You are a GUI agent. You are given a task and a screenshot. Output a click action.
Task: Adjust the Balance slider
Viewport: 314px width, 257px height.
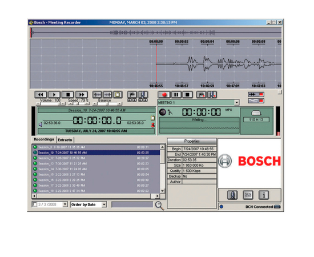(107, 103)
